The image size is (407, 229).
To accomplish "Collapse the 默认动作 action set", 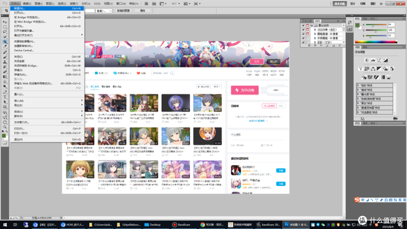I will click(312, 25).
